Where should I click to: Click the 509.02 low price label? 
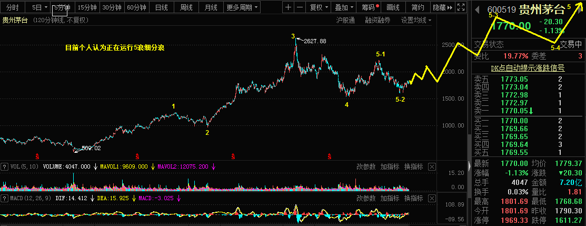tap(91, 148)
